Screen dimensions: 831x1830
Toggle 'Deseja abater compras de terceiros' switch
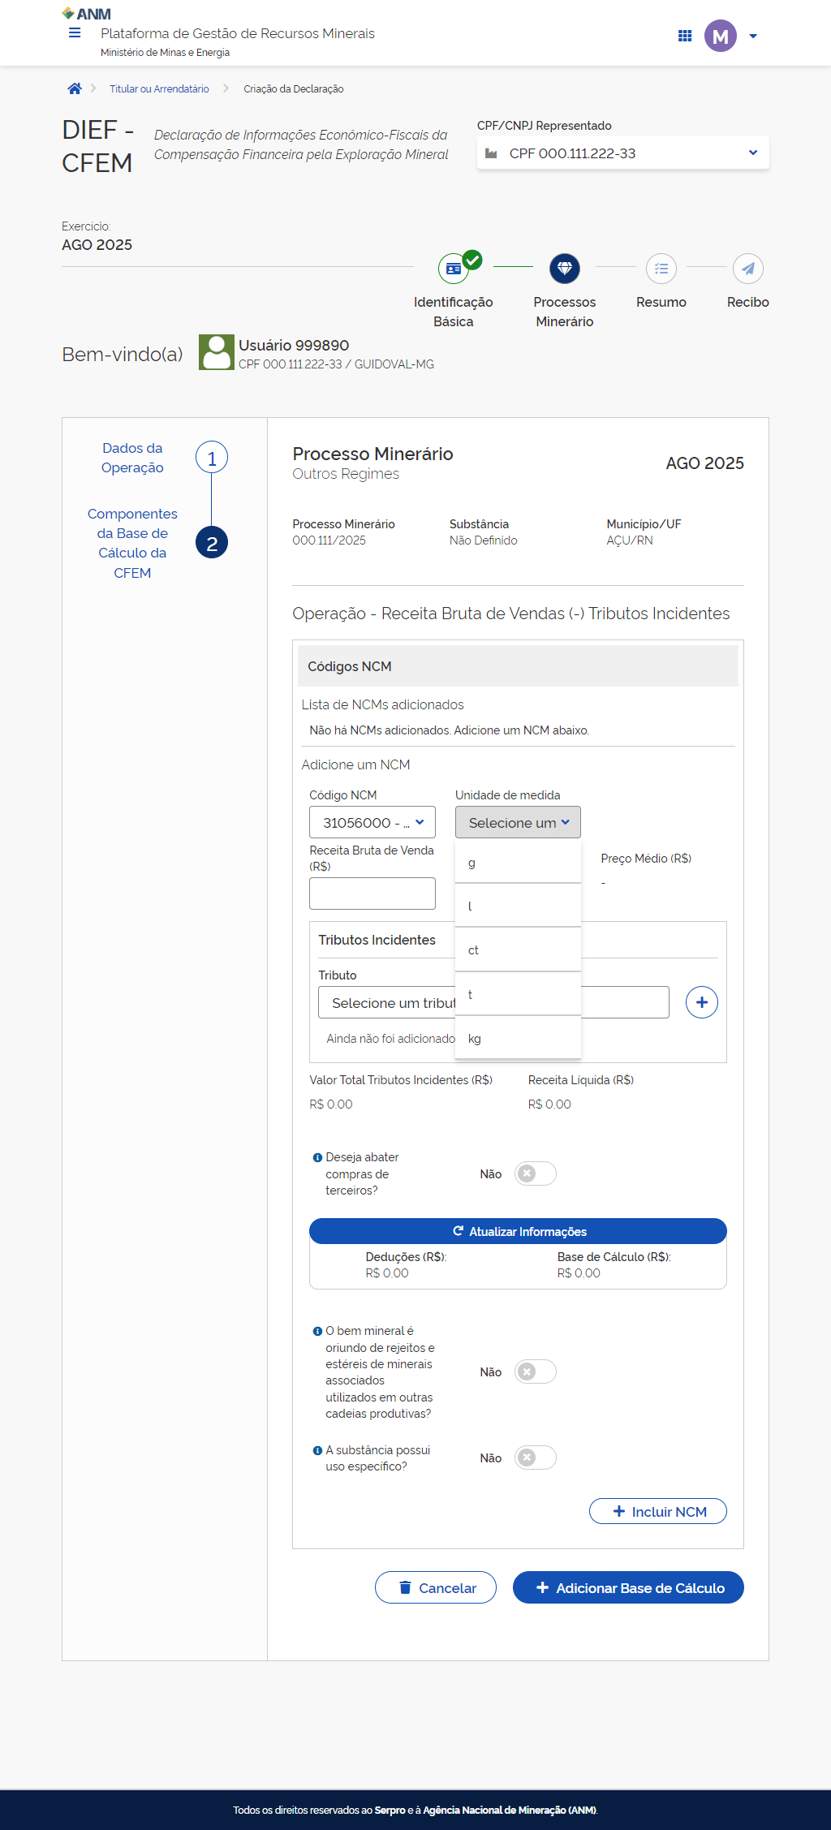tap(536, 1173)
